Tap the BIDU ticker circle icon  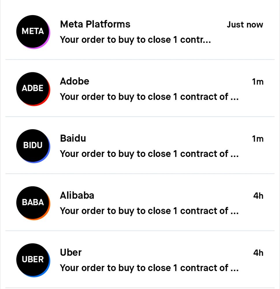tap(33, 146)
